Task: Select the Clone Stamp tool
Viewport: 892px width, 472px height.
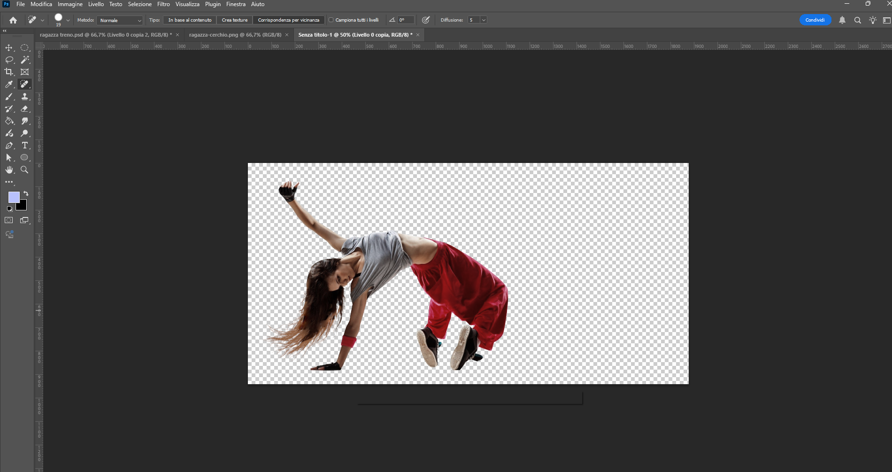Action: (x=25, y=96)
